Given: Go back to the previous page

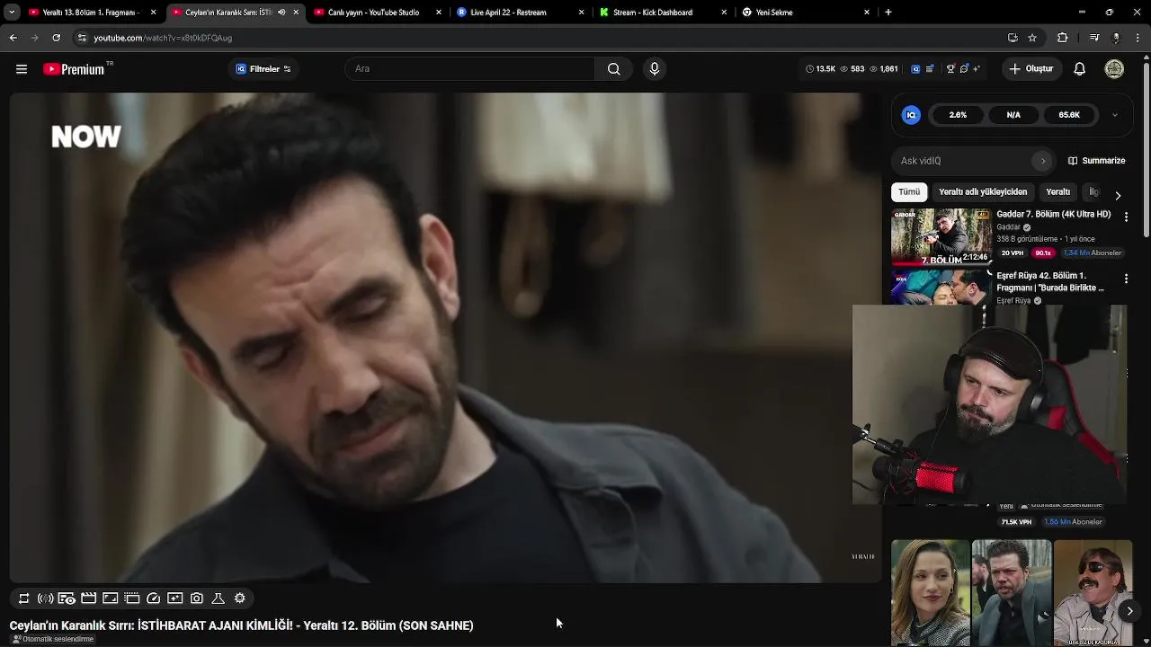Looking at the screenshot, I should [x=13, y=38].
